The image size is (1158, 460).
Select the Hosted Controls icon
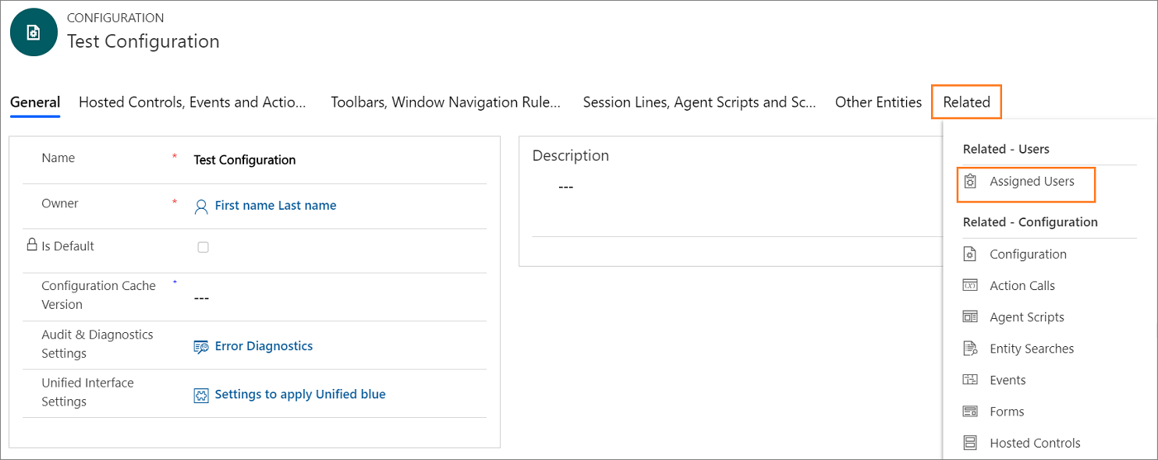(x=970, y=442)
